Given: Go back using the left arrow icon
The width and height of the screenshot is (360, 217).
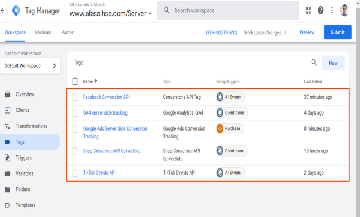Looking at the screenshot, I should point(2,11).
